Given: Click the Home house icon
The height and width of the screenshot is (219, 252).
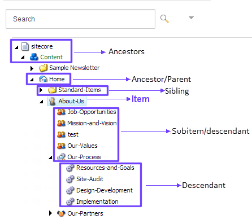Looking at the screenshot, I should pyautogui.click(x=43, y=79).
